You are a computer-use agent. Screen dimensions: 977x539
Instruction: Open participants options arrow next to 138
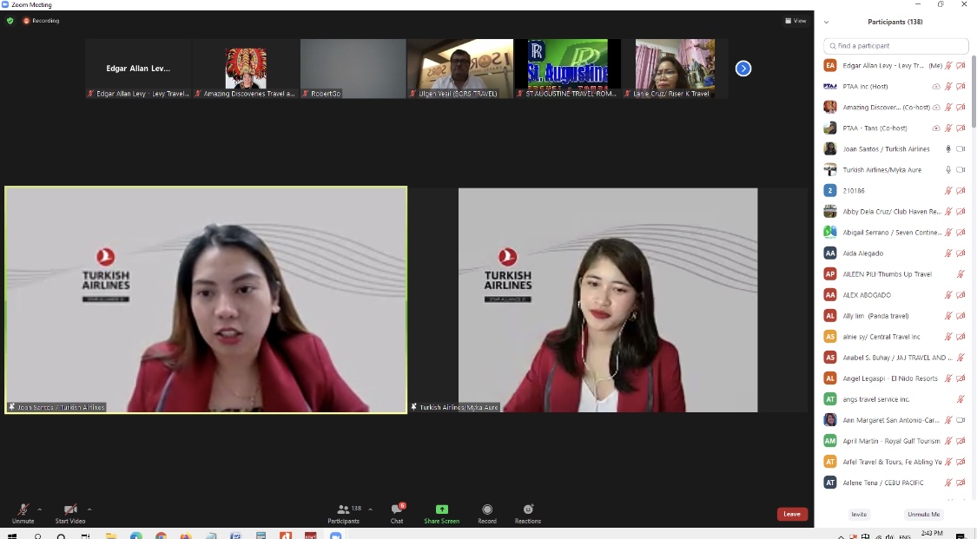coord(371,509)
